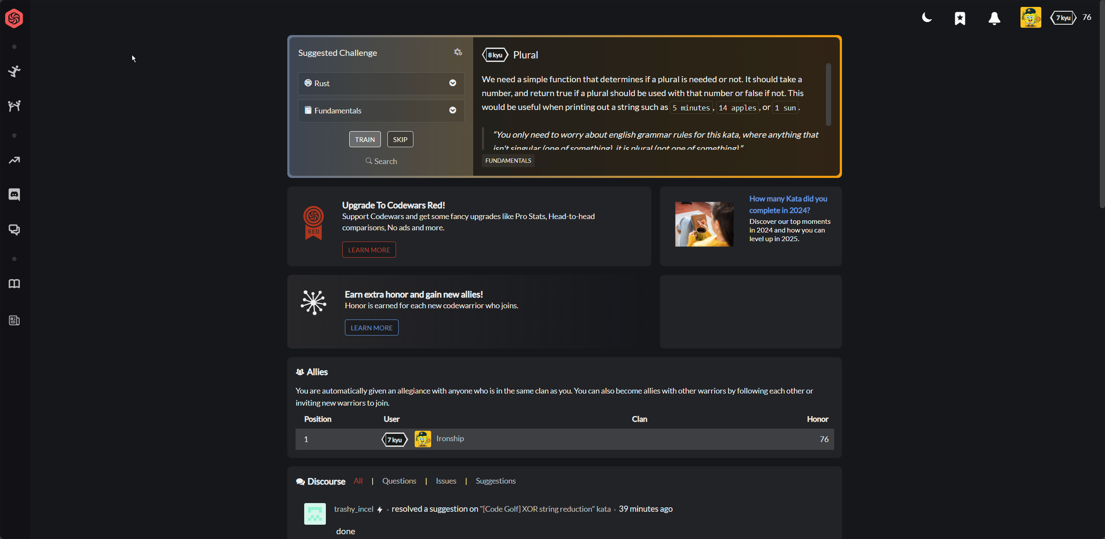This screenshot has width=1105, height=539.
Task: Open the Freestyle Sparring sidebar icon
Action: tap(14, 106)
